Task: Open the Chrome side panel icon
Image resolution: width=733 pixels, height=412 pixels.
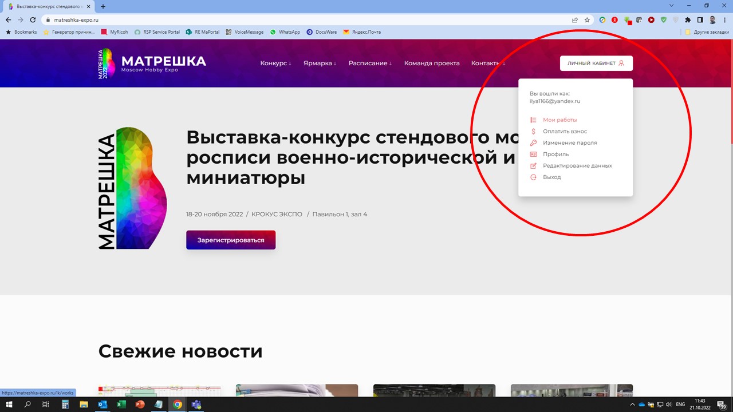Action: (700, 19)
